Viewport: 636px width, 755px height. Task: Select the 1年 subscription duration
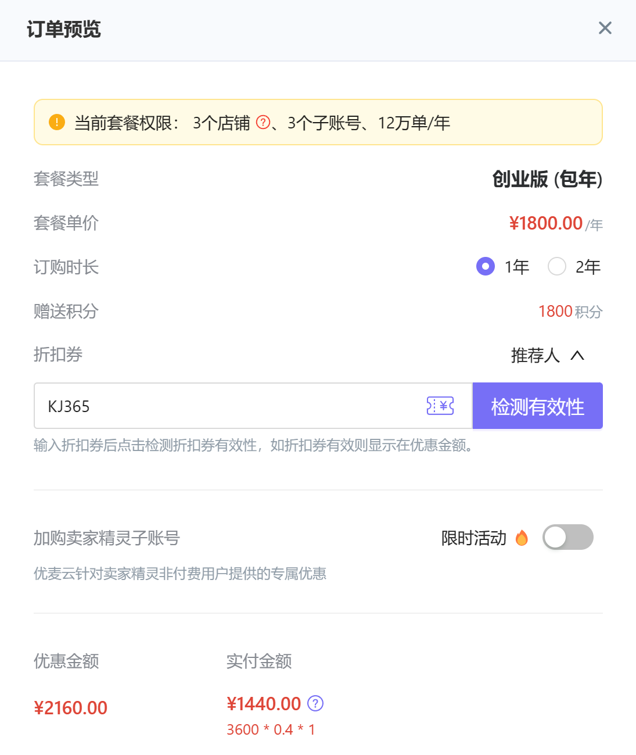[x=486, y=266]
